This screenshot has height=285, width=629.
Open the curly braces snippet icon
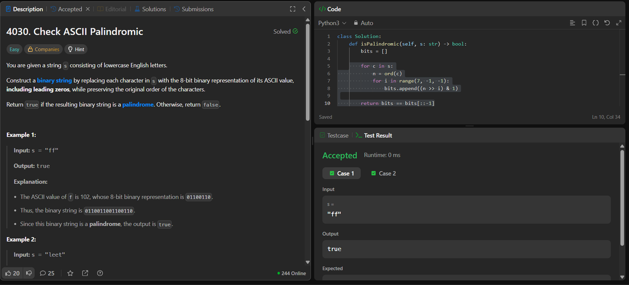pos(596,23)
